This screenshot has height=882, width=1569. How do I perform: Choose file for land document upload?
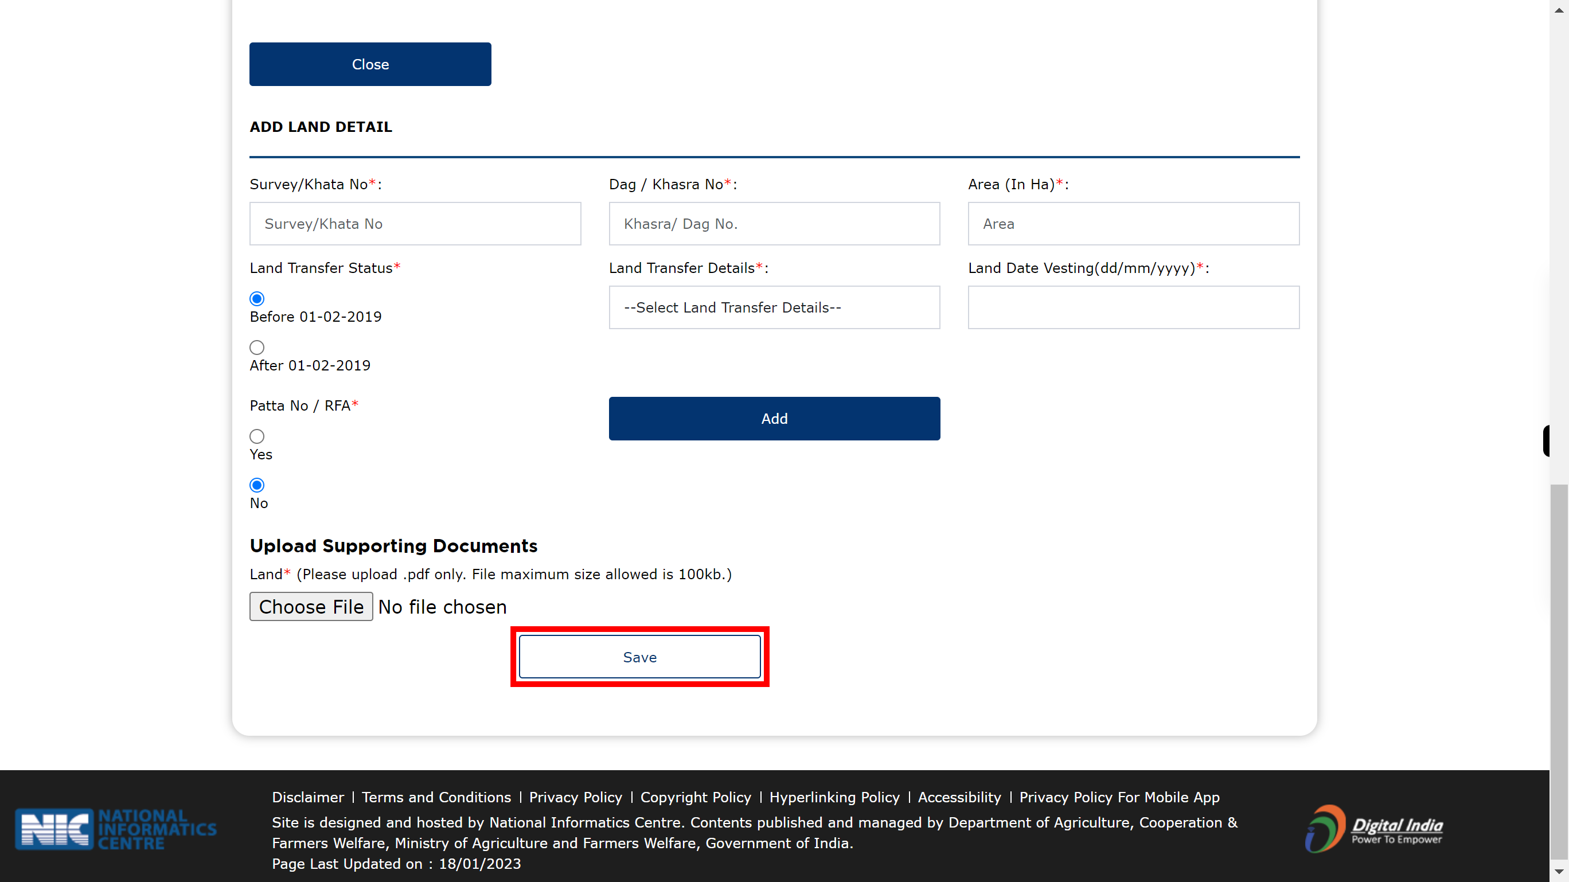311,607
